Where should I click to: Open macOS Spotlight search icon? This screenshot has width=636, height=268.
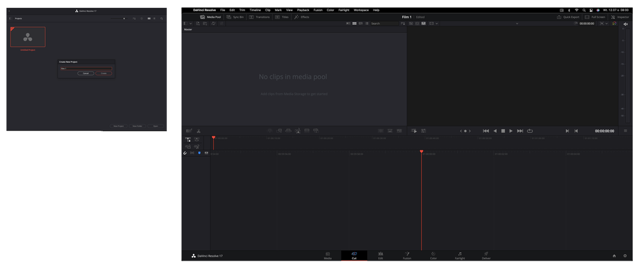584,10
